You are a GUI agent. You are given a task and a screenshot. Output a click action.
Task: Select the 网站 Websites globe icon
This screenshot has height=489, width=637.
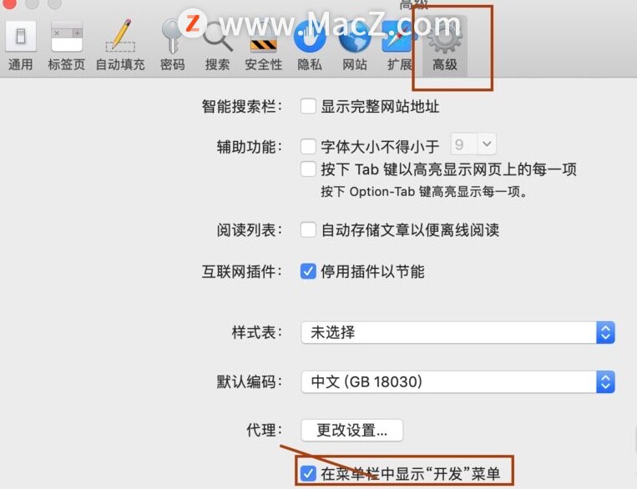click(x=355, y=46)
